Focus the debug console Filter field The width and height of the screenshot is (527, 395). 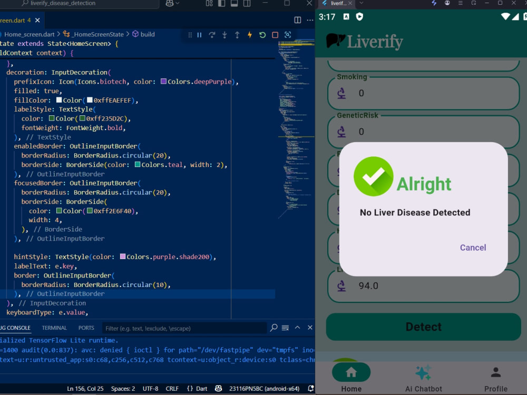(184, 328)
